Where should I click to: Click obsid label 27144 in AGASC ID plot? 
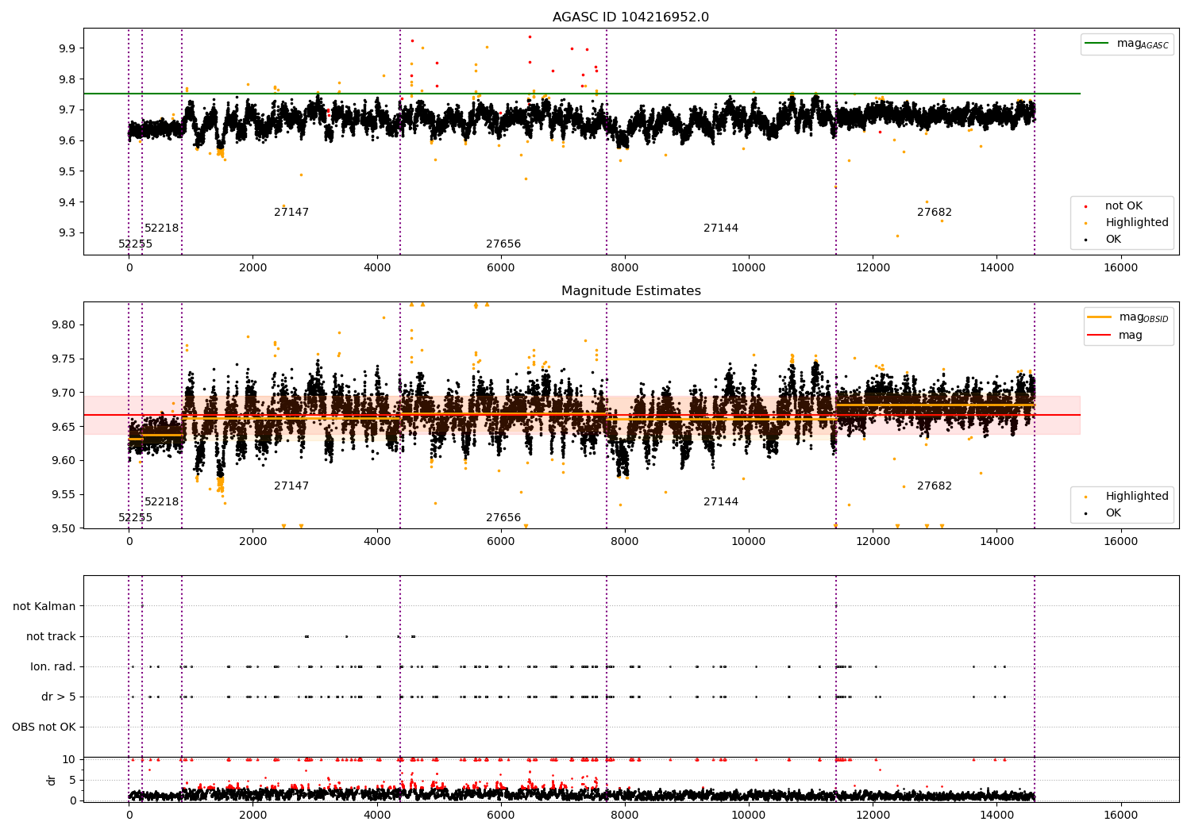click(721, 228)
